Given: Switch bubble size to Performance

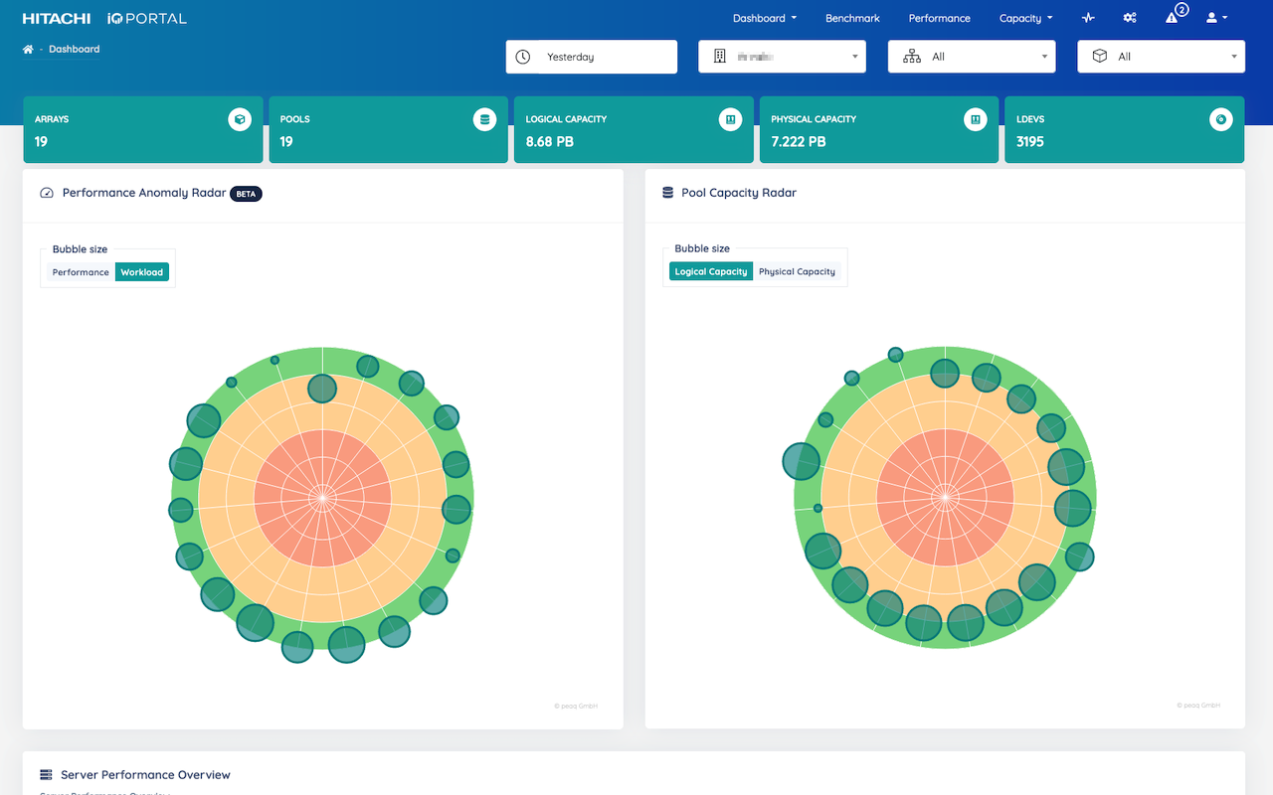Looking at the screenshot, I should [x=81, y=272].
